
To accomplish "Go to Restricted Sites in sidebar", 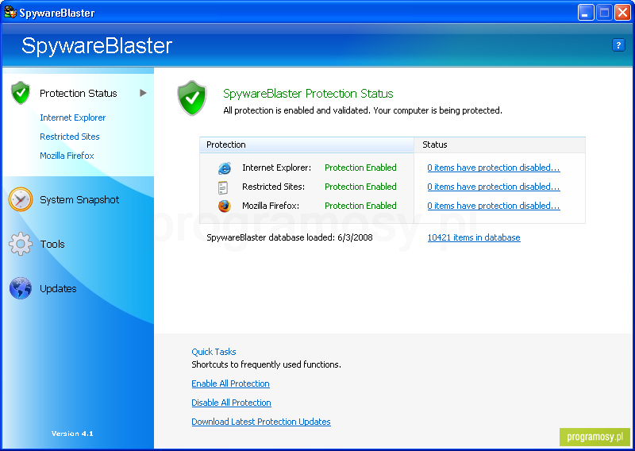I will (x=70, y=137).
